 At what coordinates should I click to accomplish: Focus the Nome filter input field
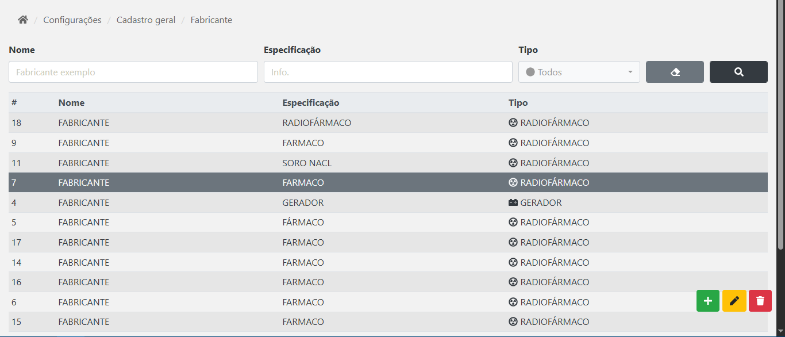point(133,72)
